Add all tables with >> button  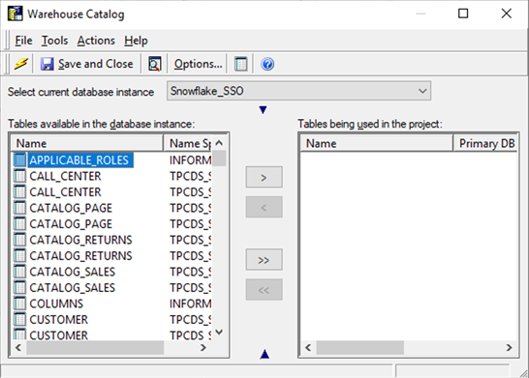264,259
